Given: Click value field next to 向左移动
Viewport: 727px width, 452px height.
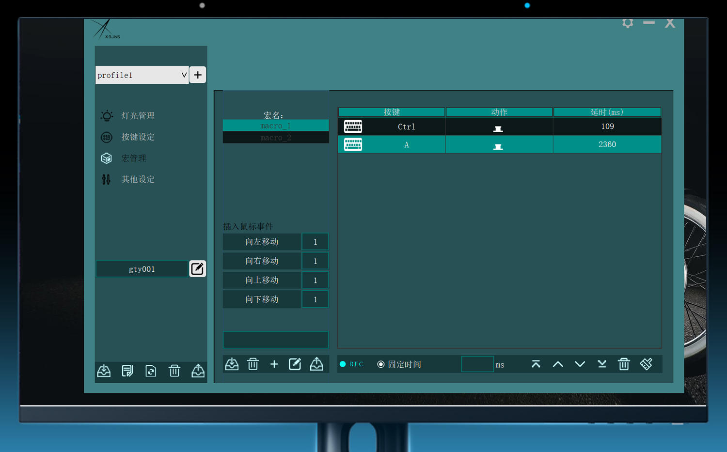Looking at the screenshot, I should pyautogui.click(x=315, y=242).
